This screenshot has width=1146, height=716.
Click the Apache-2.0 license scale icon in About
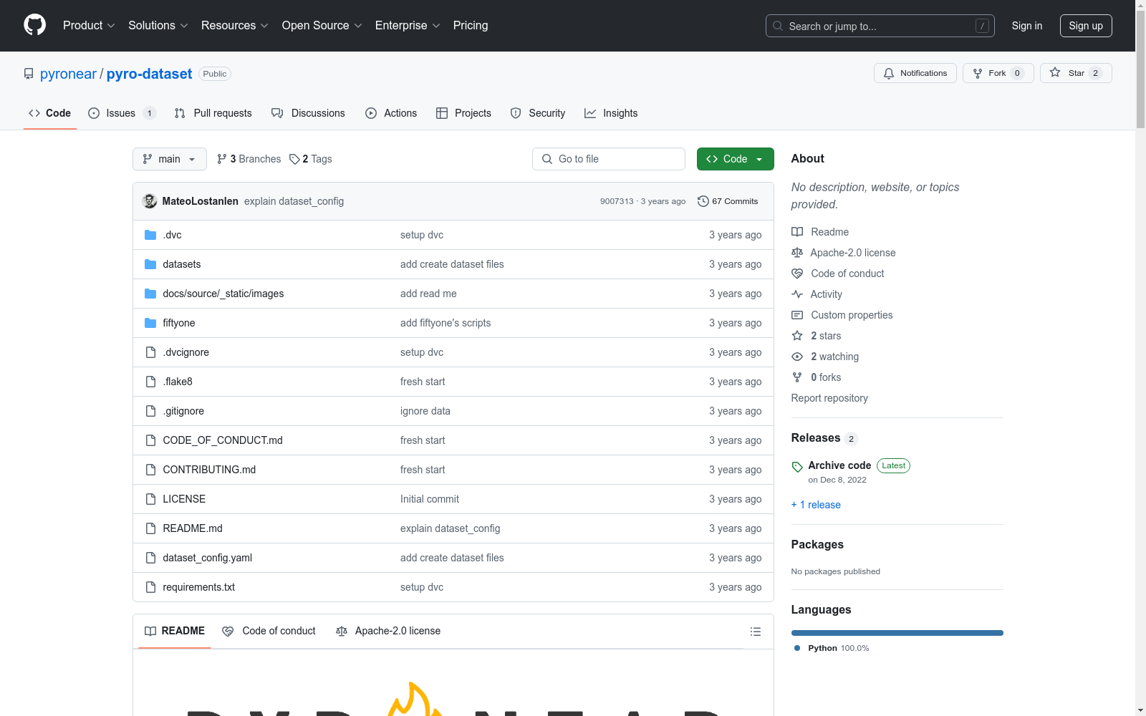click(x=797, y=253)
